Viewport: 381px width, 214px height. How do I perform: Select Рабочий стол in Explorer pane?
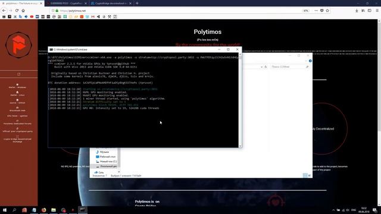[106, 157]
